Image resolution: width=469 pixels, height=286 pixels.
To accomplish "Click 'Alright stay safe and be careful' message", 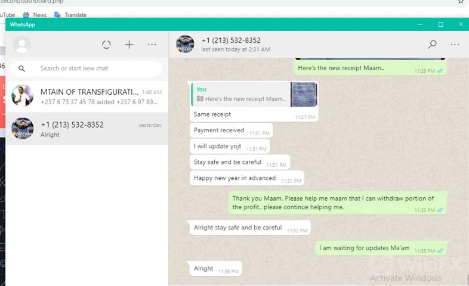I will 250,228.
